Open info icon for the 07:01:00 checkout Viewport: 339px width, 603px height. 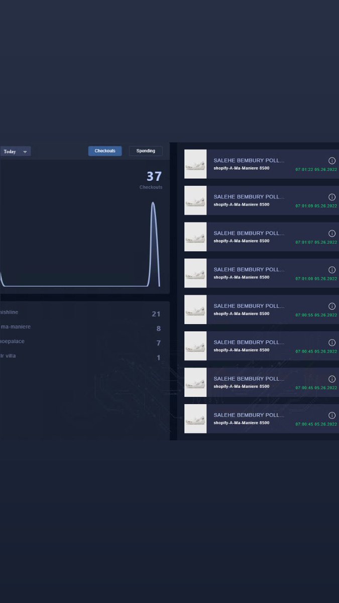tap(332, 270)
